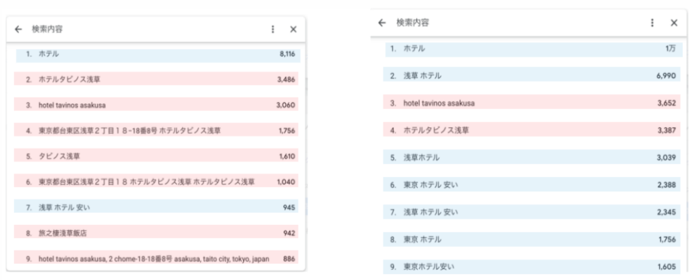Screen dimensions: 690x280
Task: Select the ホテルタビノス浅草 row with 3,387
Action: 532,130
